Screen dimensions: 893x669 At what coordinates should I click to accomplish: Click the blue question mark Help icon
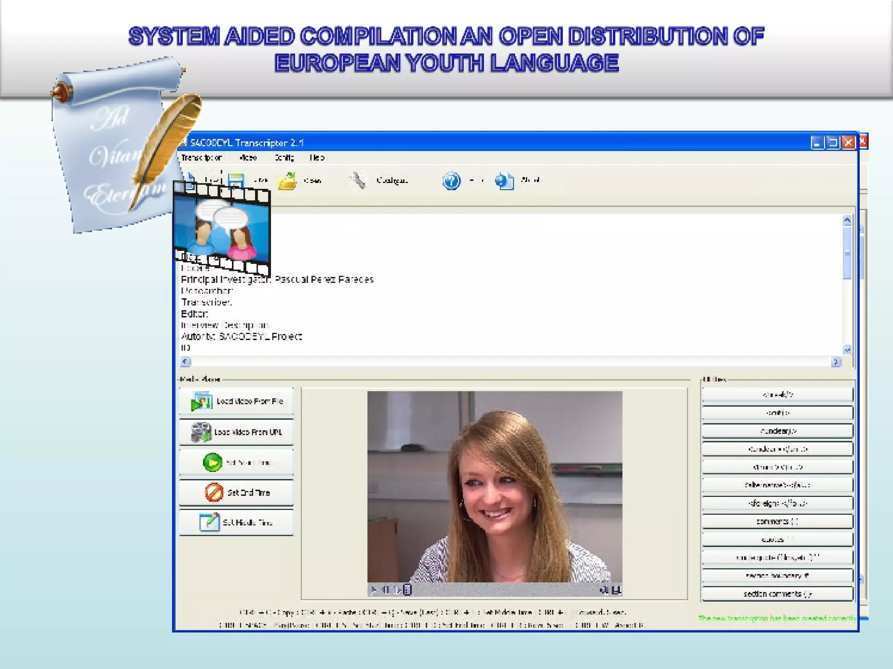[451, 180]
